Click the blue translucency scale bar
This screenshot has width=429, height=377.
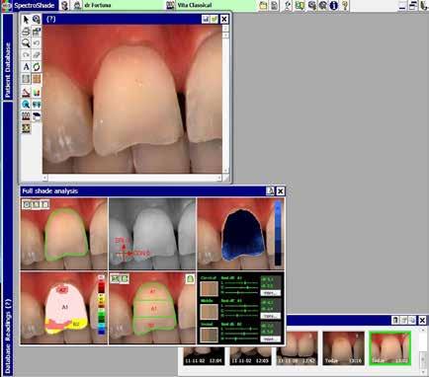pos(278,234)
